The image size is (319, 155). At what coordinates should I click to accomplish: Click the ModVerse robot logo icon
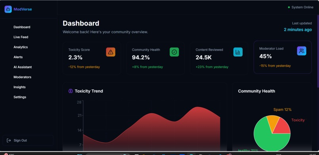pyautogui.click(x=8, y=9)
